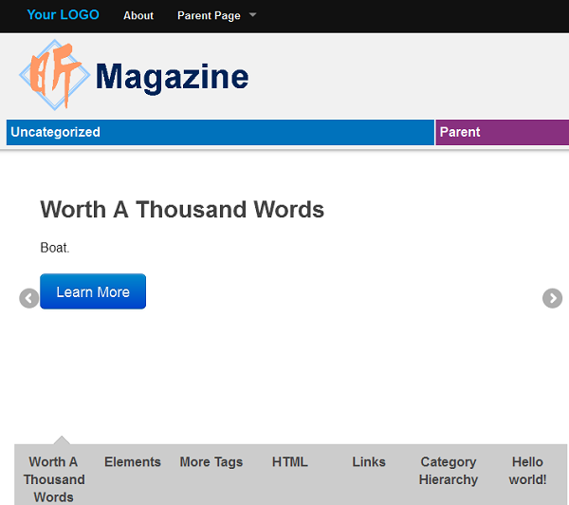Select the purple Parent category bar
The image size is (569, 505).
[x=502, y=133]
